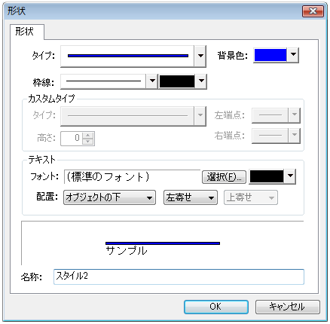The height and width of the screenshot is (324, 330).
Task: Click the OK button
Action: [216, 307]
